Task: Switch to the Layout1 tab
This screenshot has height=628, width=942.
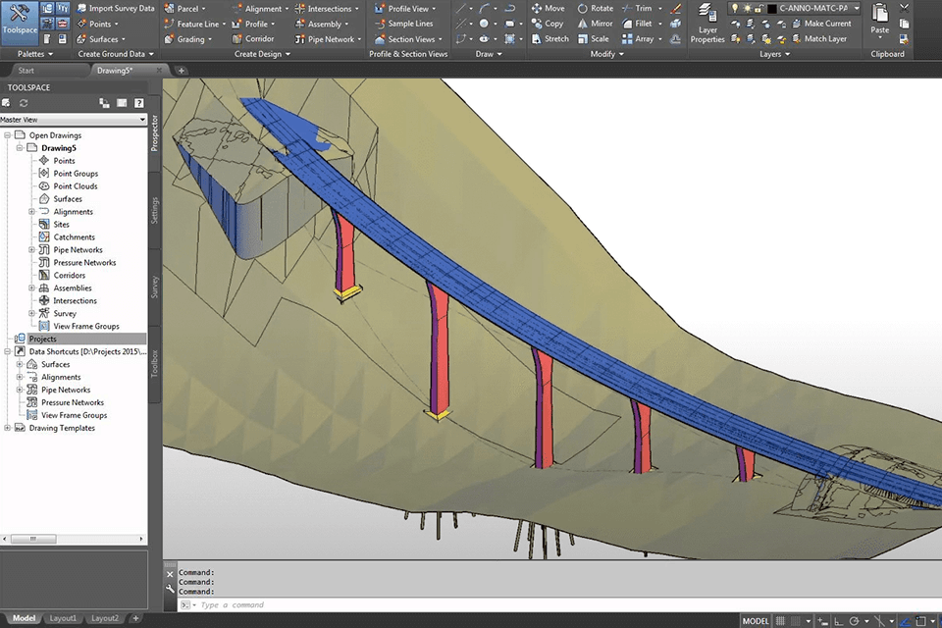Action: click(63, 618)
